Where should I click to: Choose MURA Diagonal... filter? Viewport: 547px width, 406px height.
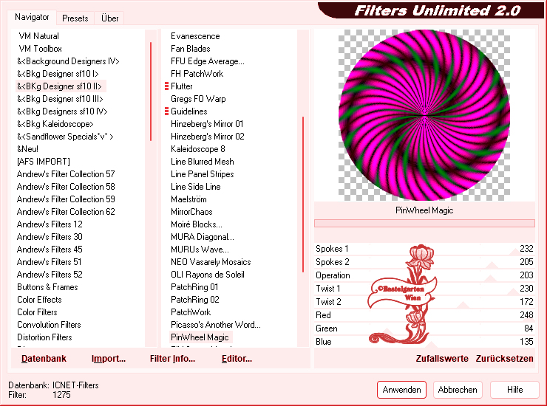click(203, 237)
